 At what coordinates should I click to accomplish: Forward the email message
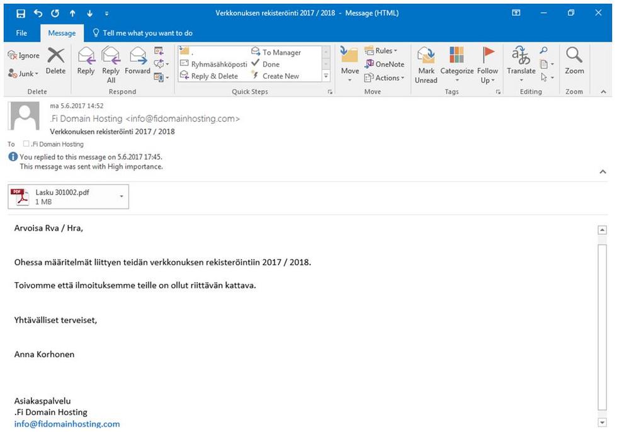pos(137,61)
